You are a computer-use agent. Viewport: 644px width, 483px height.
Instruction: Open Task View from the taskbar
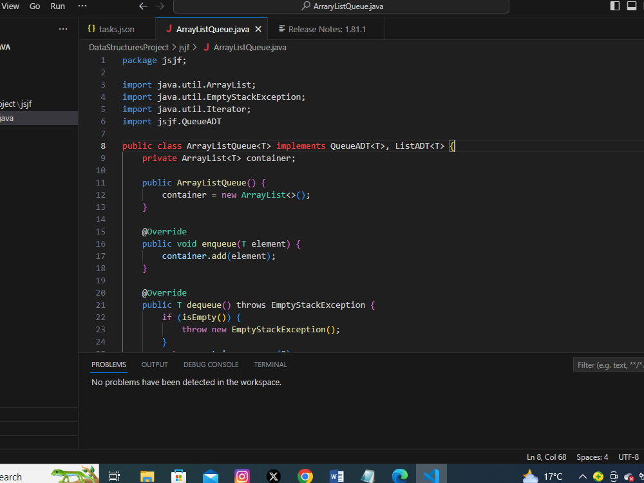click(115, 477)
